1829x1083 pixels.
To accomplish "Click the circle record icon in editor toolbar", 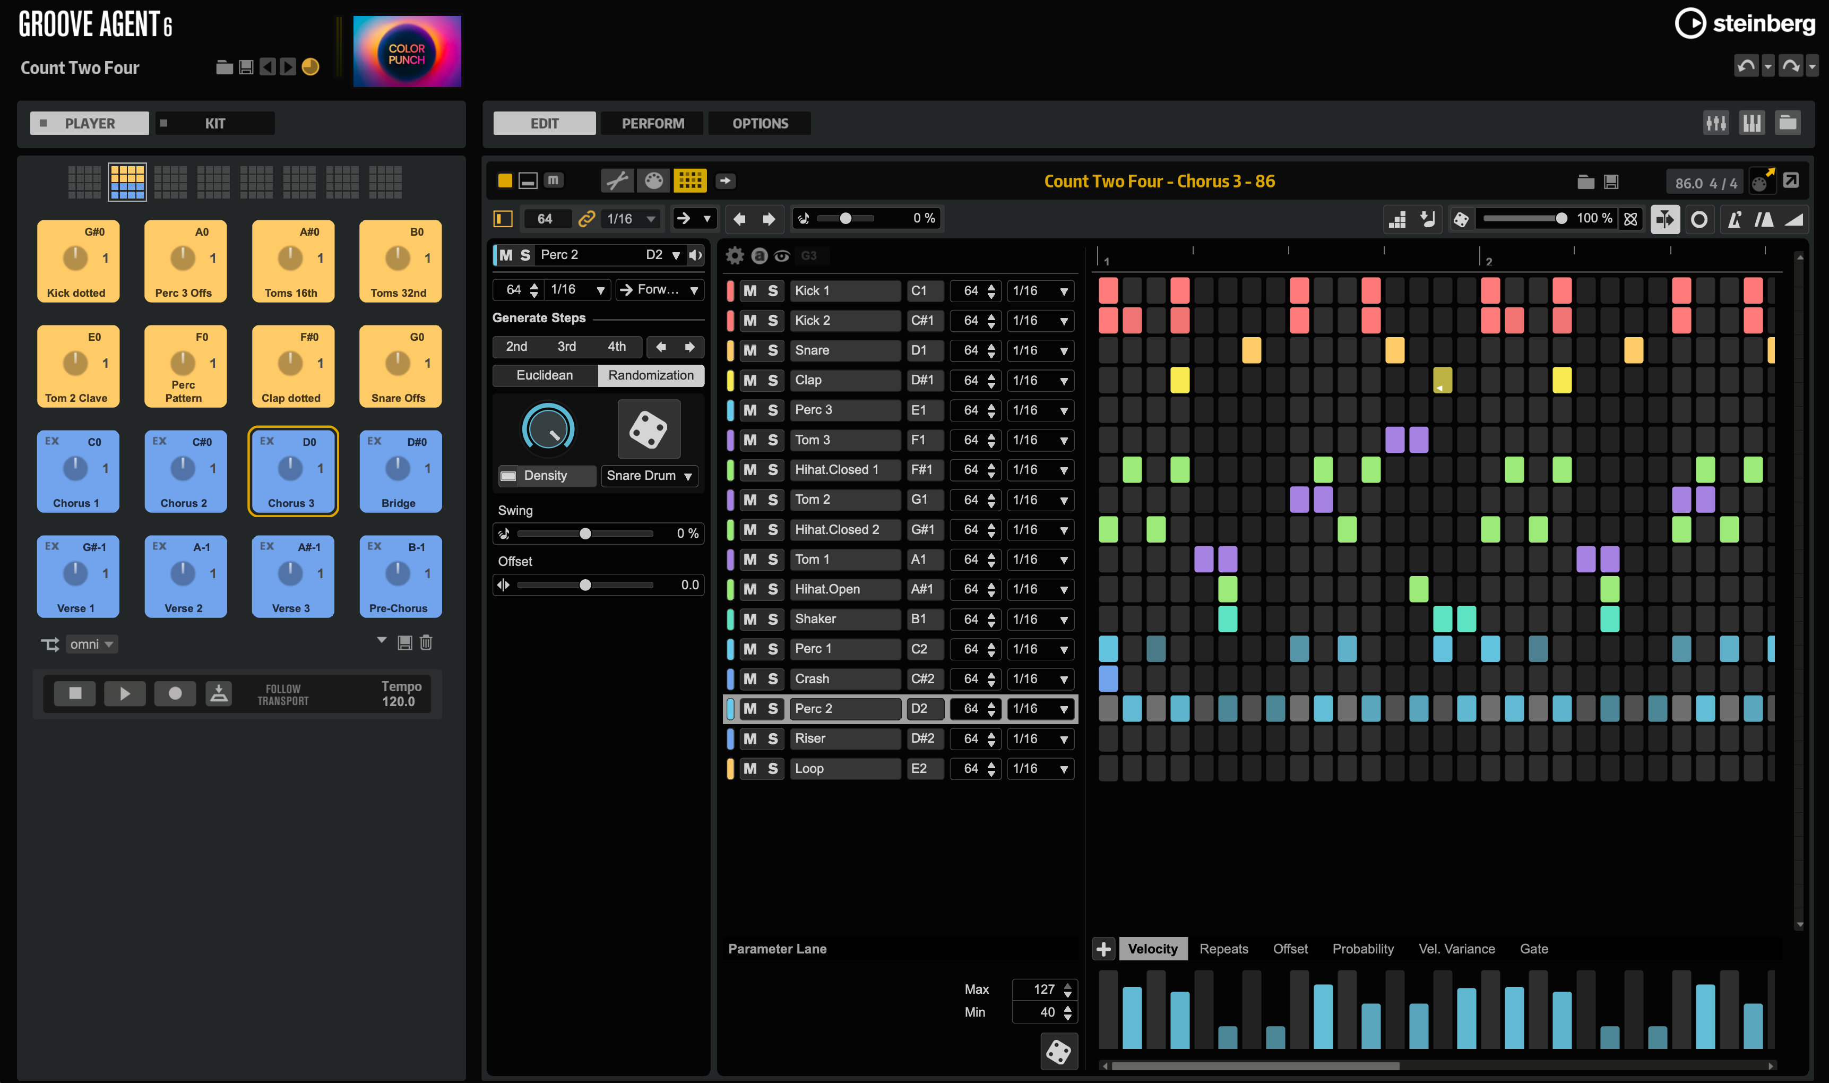I will pyautogui.click(x=1698, y=220).
